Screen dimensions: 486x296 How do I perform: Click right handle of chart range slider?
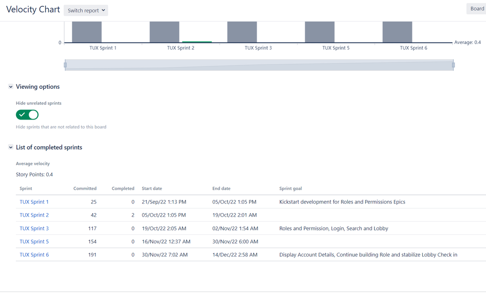[x=453, y=65]
